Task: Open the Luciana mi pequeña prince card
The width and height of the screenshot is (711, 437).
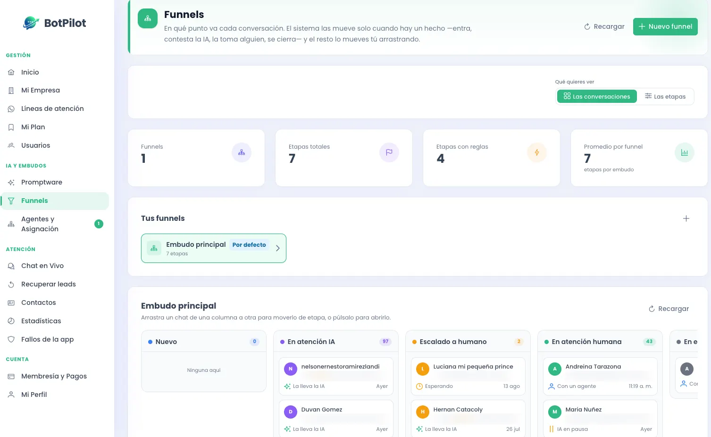Action: pos(468,376)
